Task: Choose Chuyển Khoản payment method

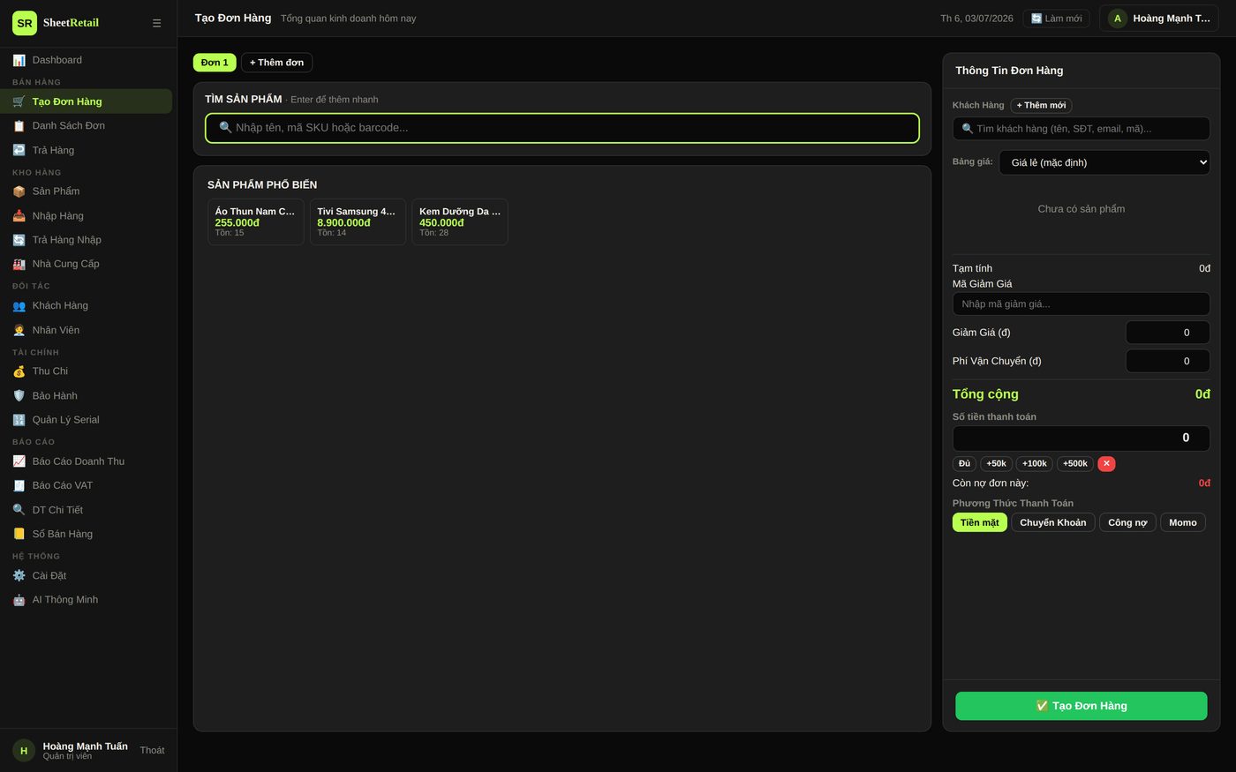Action: coord(1052,522)
